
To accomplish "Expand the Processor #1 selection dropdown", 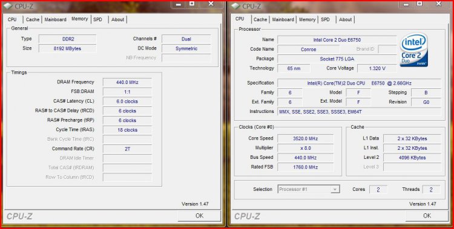I will click(x=335, y=189).
